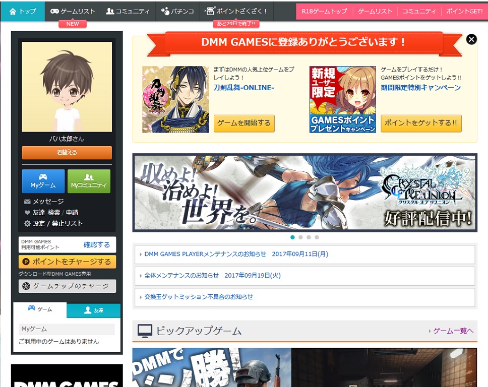Switch to the ゲーム tab in sidebar
Image resolution: width=488 pixels, height=387 pixels.
(x=40, y=309)
